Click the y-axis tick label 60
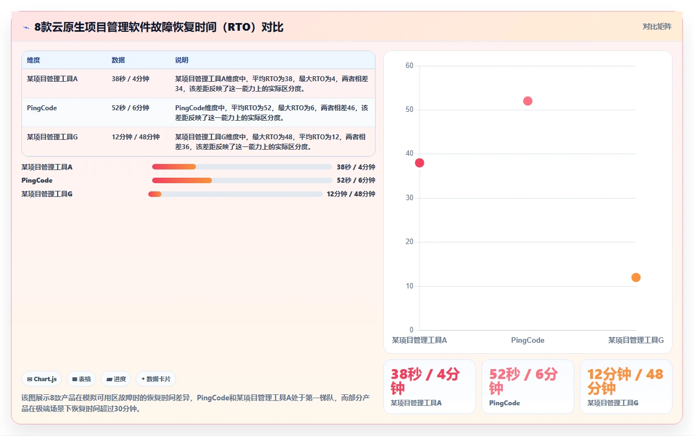Image resolution: width=694 pixels, height=436 pixels. 409,66
